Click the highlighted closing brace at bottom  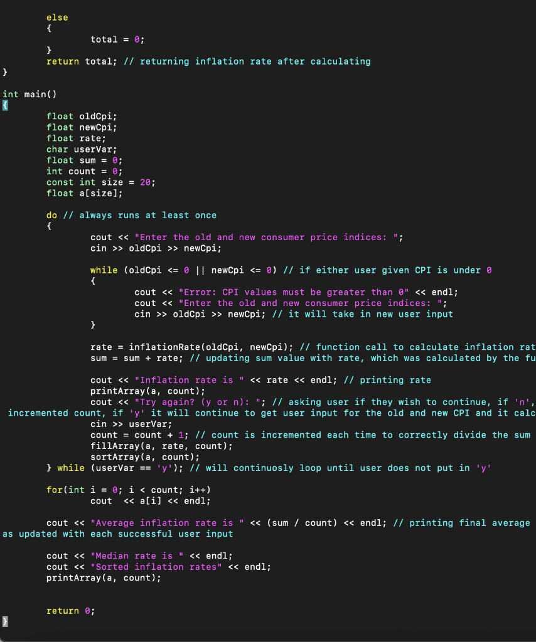tap(4, 621)
